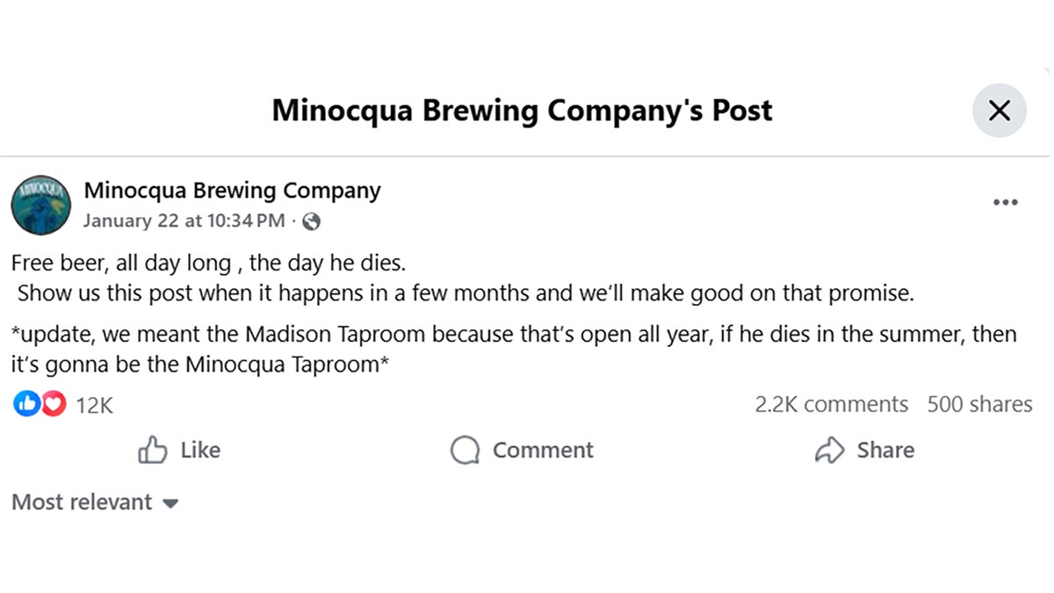Viewport: 1054px width, 593px height.
Task: View the 500 shares list
Action: pyautogui.click(x=979, y=404)
